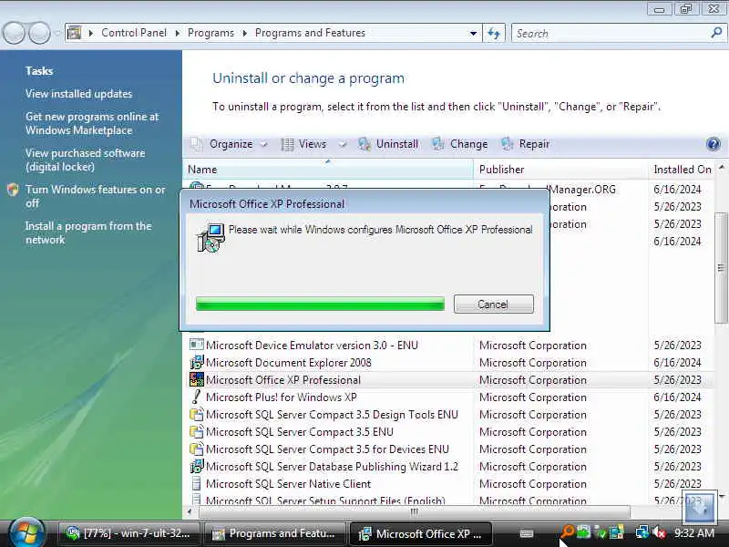Screen dimensions: 729x547
Task: Click the Organize toolbar icon
Action: (x=197, y=144)
